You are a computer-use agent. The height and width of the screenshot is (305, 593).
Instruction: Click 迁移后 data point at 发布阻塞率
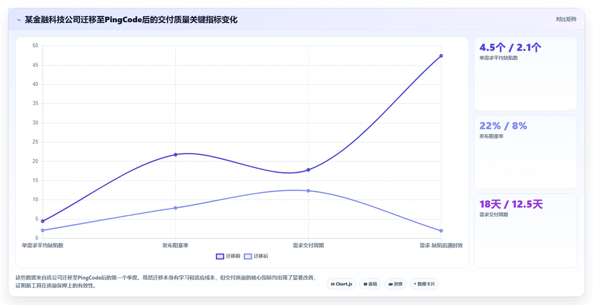point(175,208)
